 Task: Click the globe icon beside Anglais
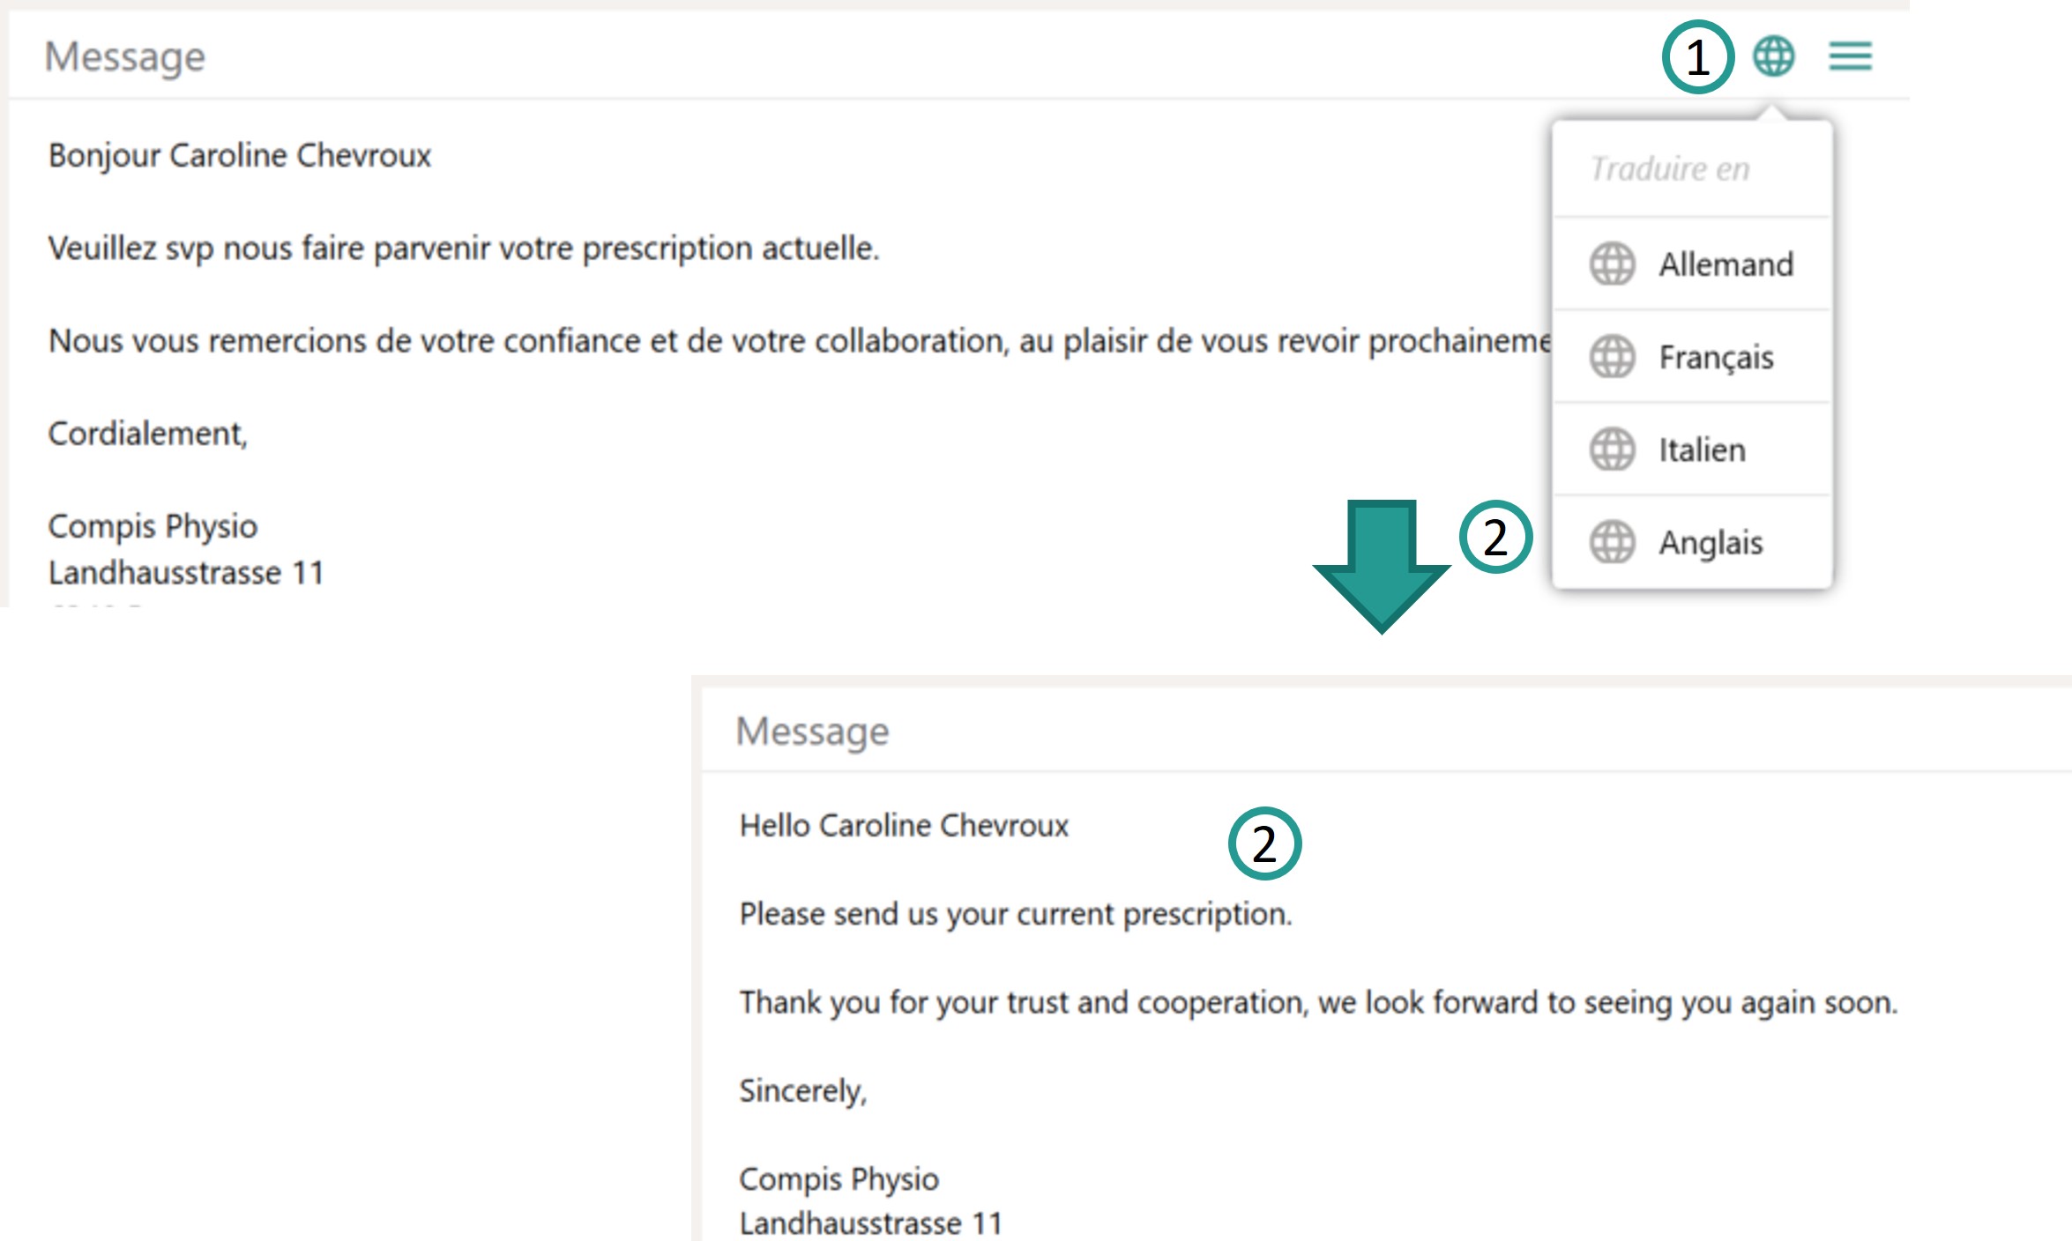tap(1612, 542)
